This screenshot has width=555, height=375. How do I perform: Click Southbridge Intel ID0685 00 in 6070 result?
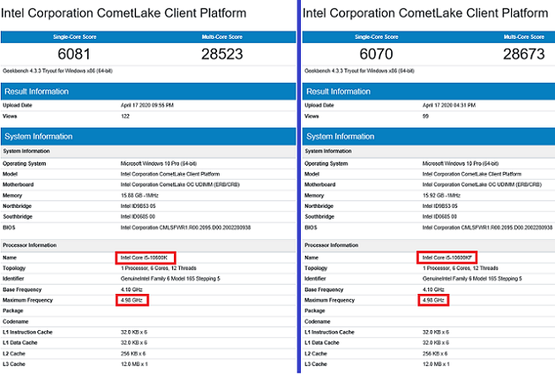439,216
